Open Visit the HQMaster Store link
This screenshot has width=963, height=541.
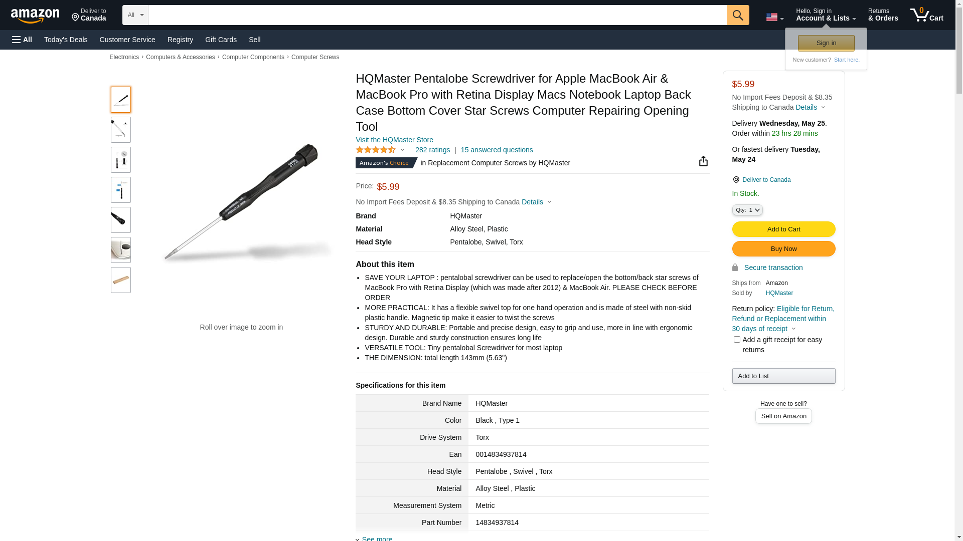pyautogui.click(x=394, y=140)
